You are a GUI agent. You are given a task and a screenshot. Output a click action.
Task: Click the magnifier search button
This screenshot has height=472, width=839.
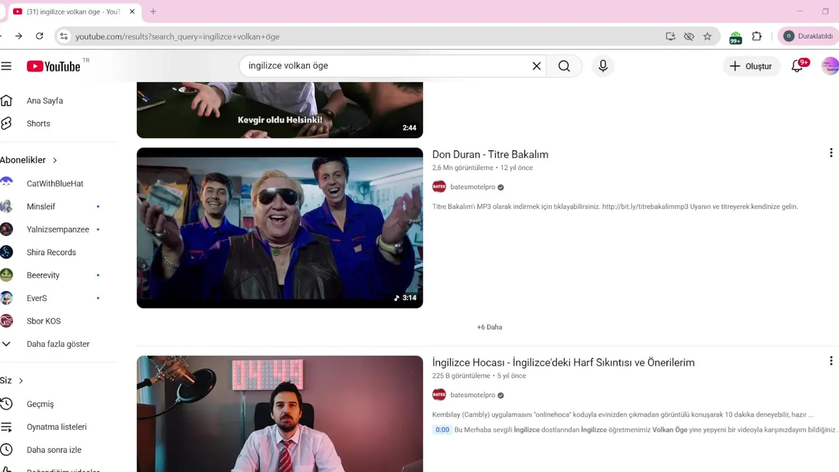click(x=564, y=66)
